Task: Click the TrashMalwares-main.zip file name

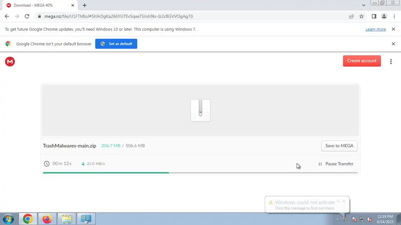Action: 70,146
